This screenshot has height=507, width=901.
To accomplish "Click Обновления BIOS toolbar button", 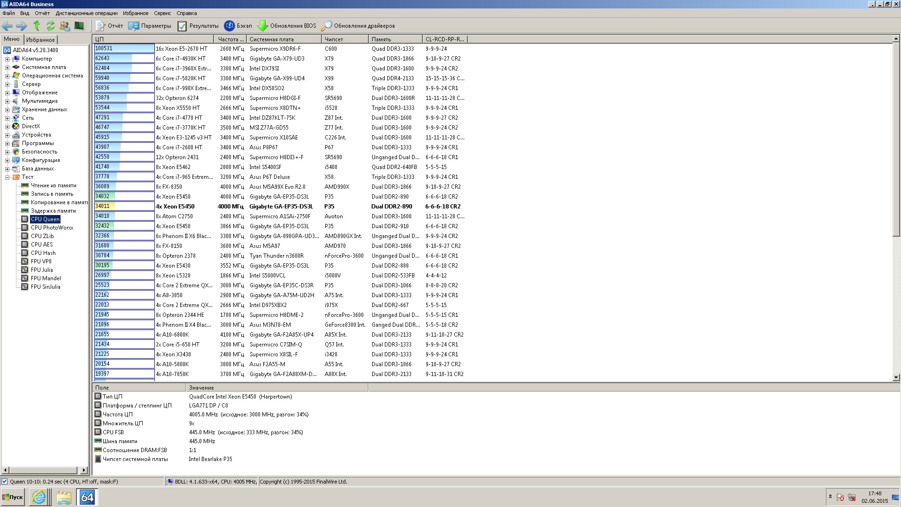I will (287, 26).
